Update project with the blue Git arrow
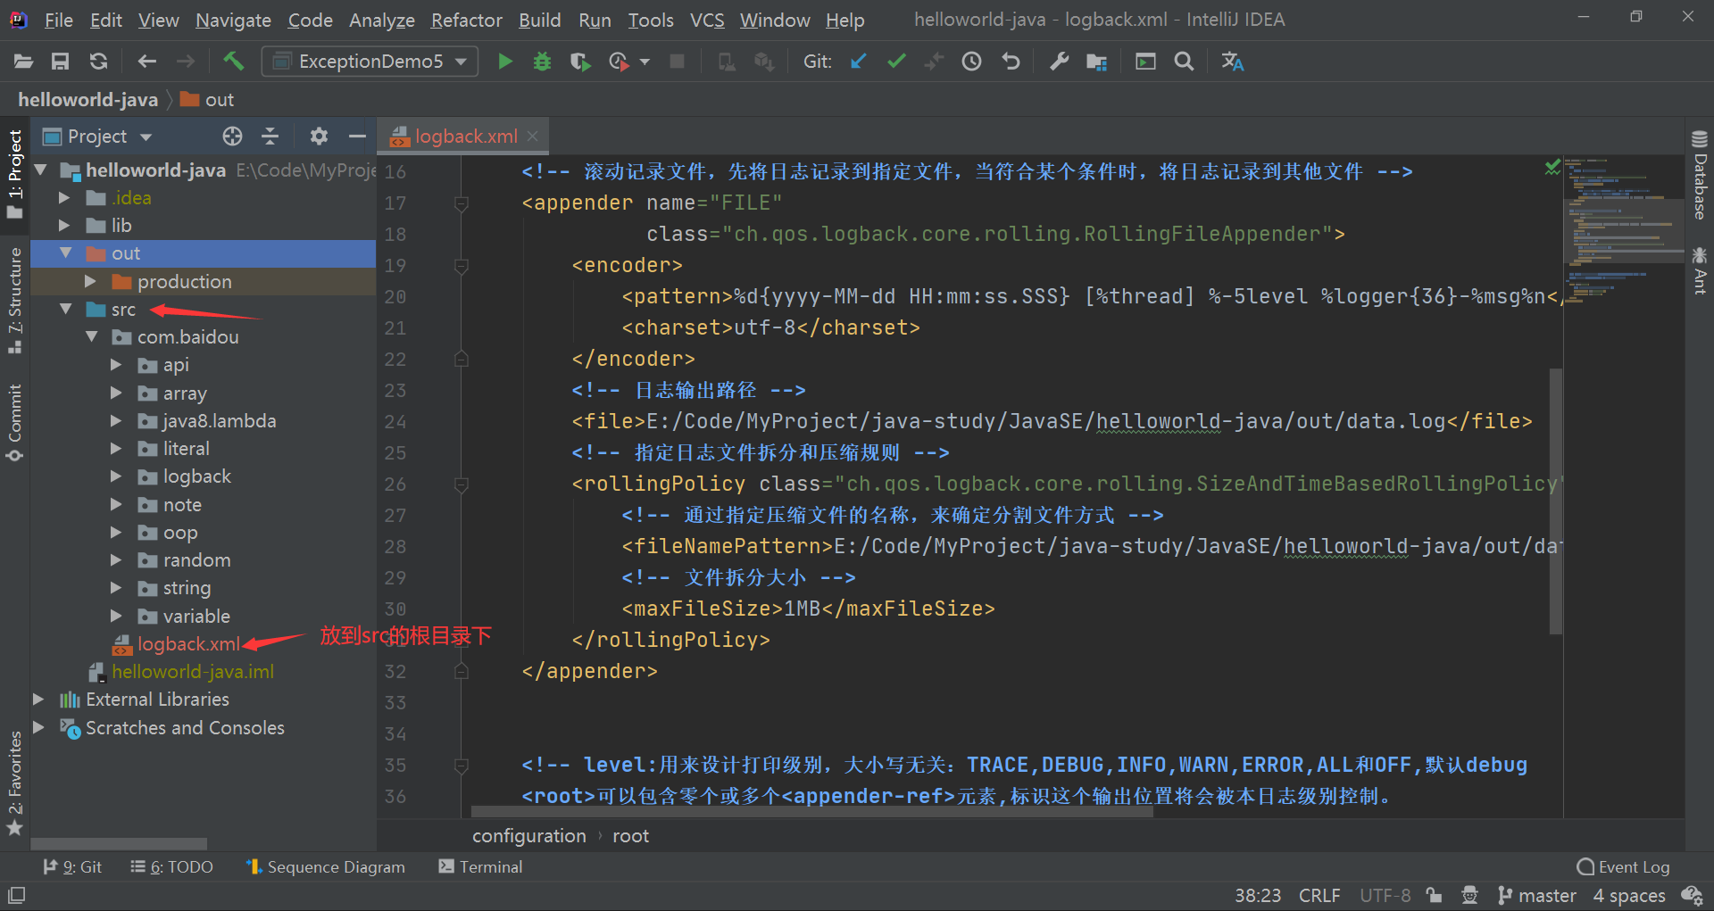 pos(858,62)
